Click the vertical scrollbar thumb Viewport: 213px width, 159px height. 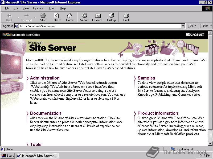pos(210,82)
